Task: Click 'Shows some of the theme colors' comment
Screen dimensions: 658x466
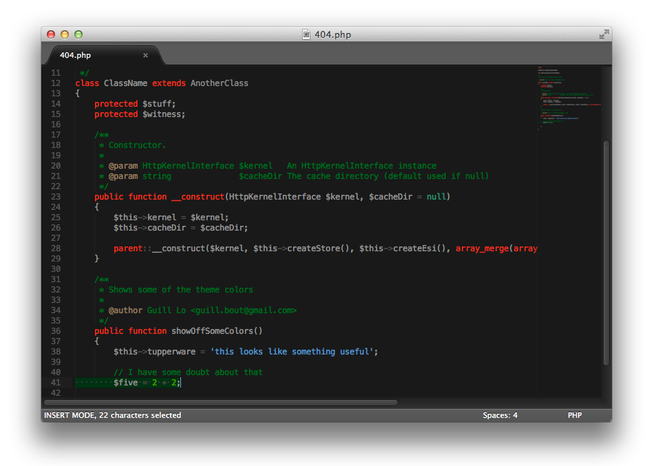Action: [181, 290]
